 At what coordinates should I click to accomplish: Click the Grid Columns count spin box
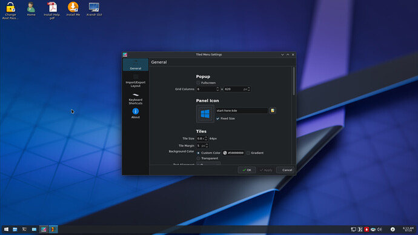tap(208, 89)
